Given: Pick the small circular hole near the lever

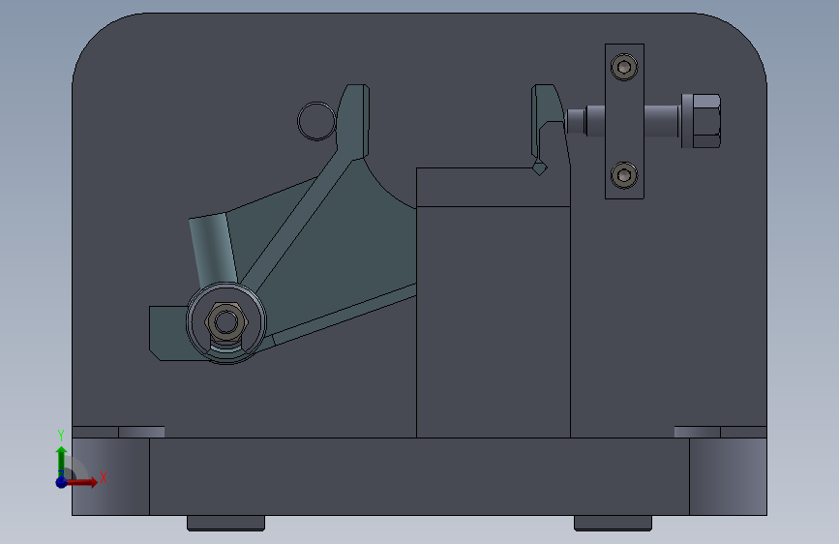Looking at the screenshot, I should pyautogui.click(x=316, y=122).
